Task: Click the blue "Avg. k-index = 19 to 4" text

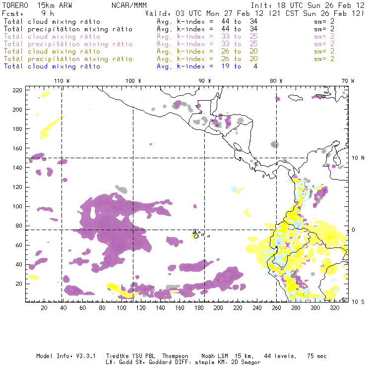Action: (x=207, y=66)
